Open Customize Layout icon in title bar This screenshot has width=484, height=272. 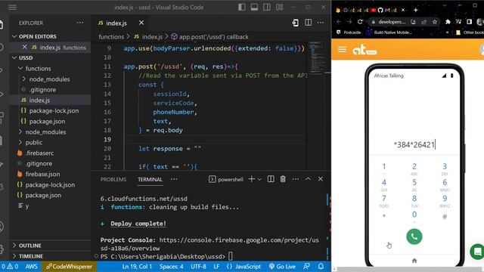[280, 7]
